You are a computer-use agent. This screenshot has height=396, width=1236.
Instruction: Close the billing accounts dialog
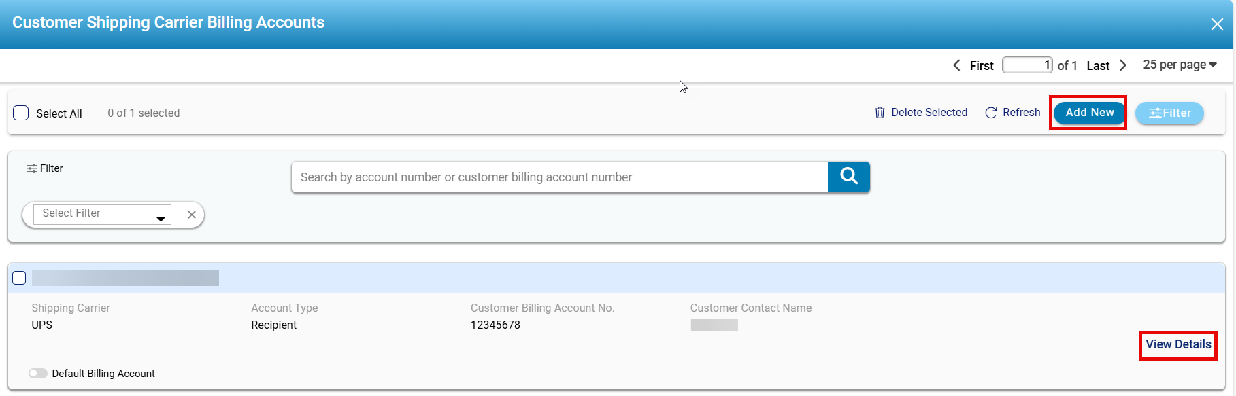click(1217, 24)
